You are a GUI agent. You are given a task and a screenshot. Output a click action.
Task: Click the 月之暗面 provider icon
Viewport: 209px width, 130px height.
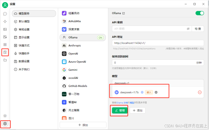[x=64, y=110]
